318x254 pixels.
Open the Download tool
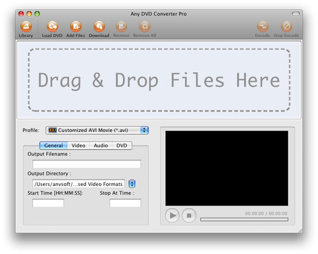click(x=99, y=27)
